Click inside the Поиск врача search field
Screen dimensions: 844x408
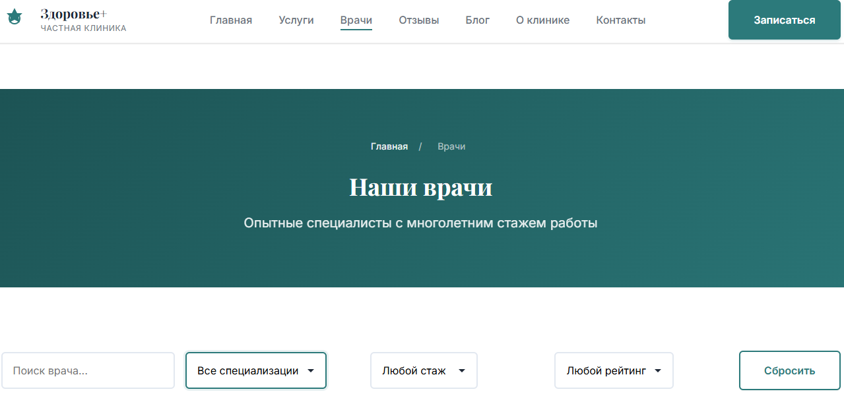tap(88, 370)
